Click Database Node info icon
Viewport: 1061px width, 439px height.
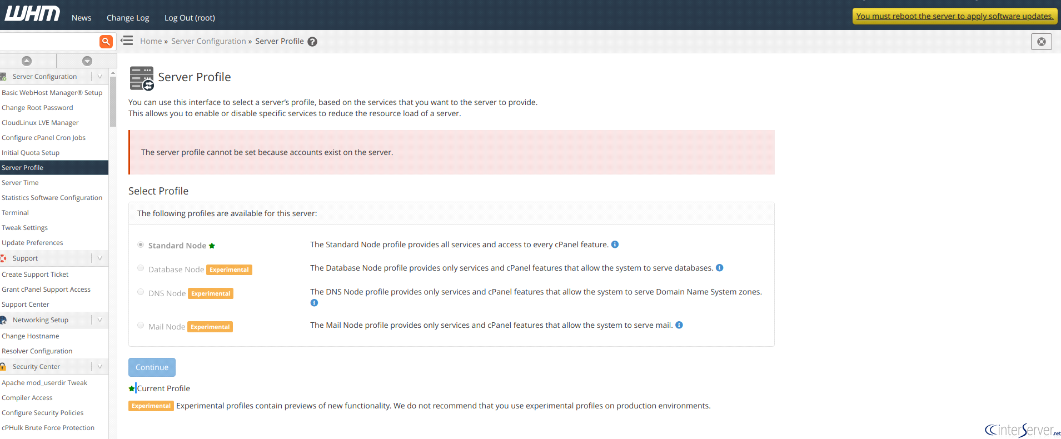coord(719,268)
